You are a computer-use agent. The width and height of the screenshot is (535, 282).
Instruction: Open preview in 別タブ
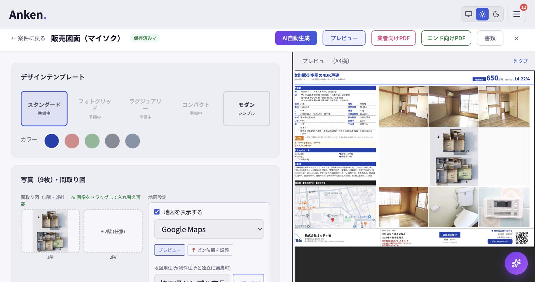pyautogui.click(x=521, y=61)
